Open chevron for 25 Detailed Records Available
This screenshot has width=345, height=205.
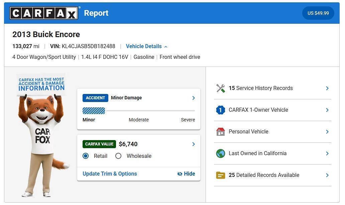327,175
